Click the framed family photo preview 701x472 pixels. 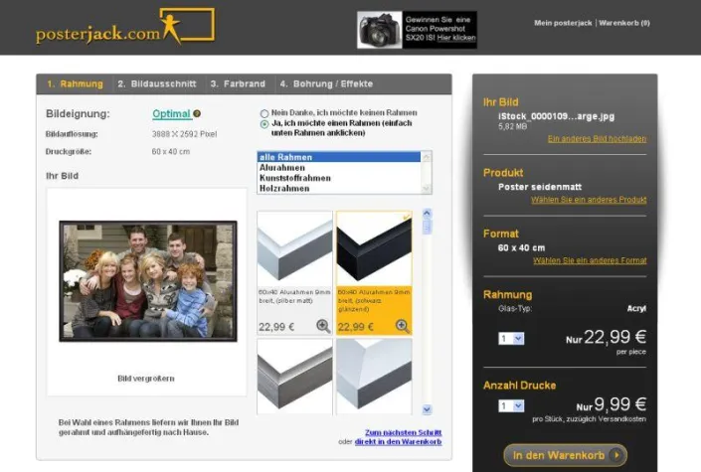[x=148, y=281]
